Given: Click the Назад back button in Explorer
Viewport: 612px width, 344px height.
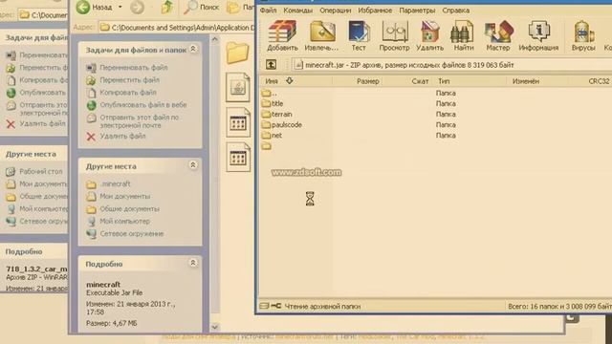Looking at the screenshot, I should 95,7.
